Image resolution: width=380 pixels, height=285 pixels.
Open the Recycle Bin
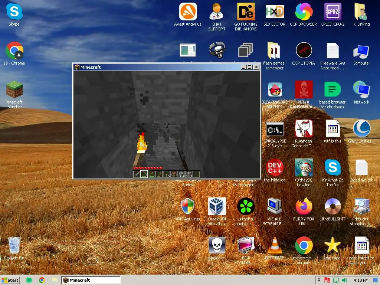click(x=14, y=248)
